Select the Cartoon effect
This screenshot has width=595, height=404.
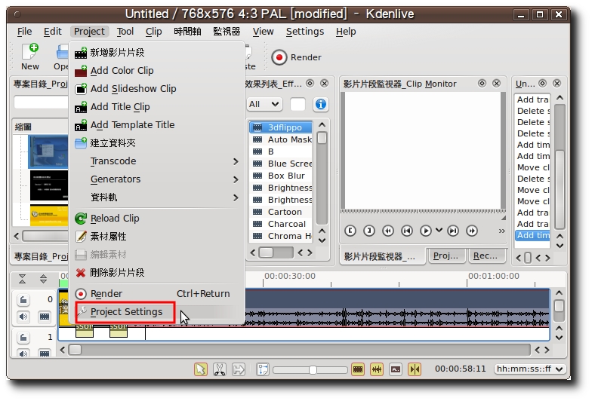[281, 212]
